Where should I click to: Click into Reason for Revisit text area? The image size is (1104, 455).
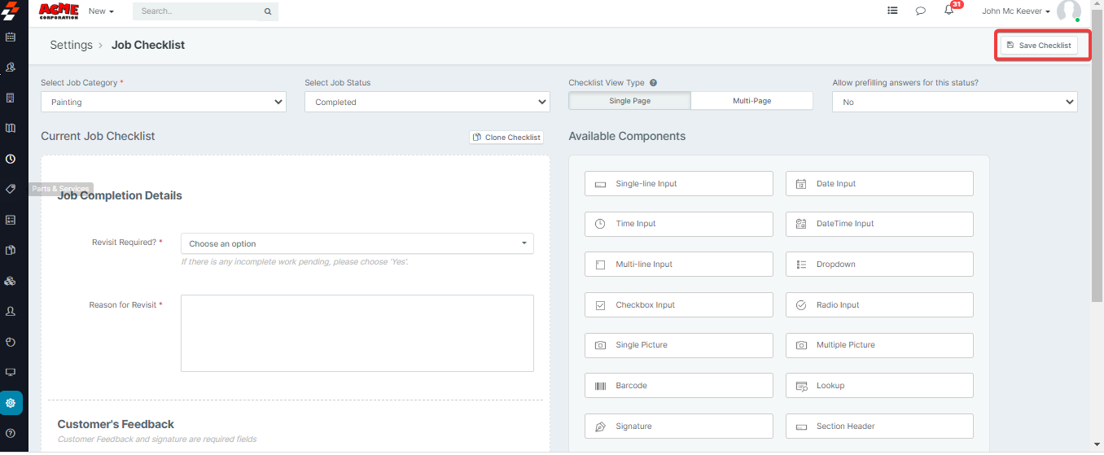click(357, 333)
